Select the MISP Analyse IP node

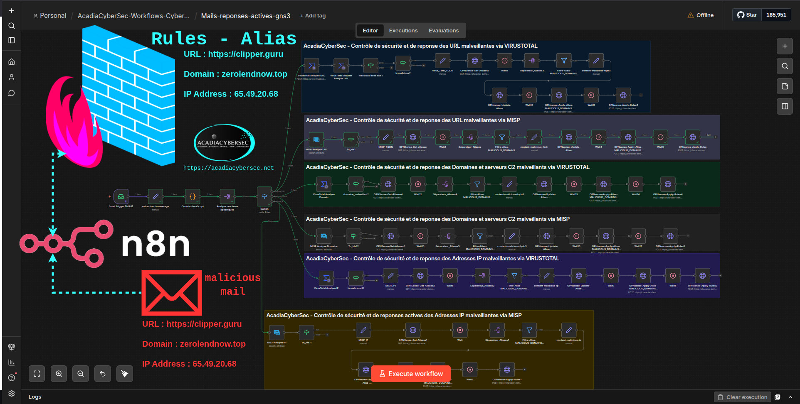[x=277, y=333]
